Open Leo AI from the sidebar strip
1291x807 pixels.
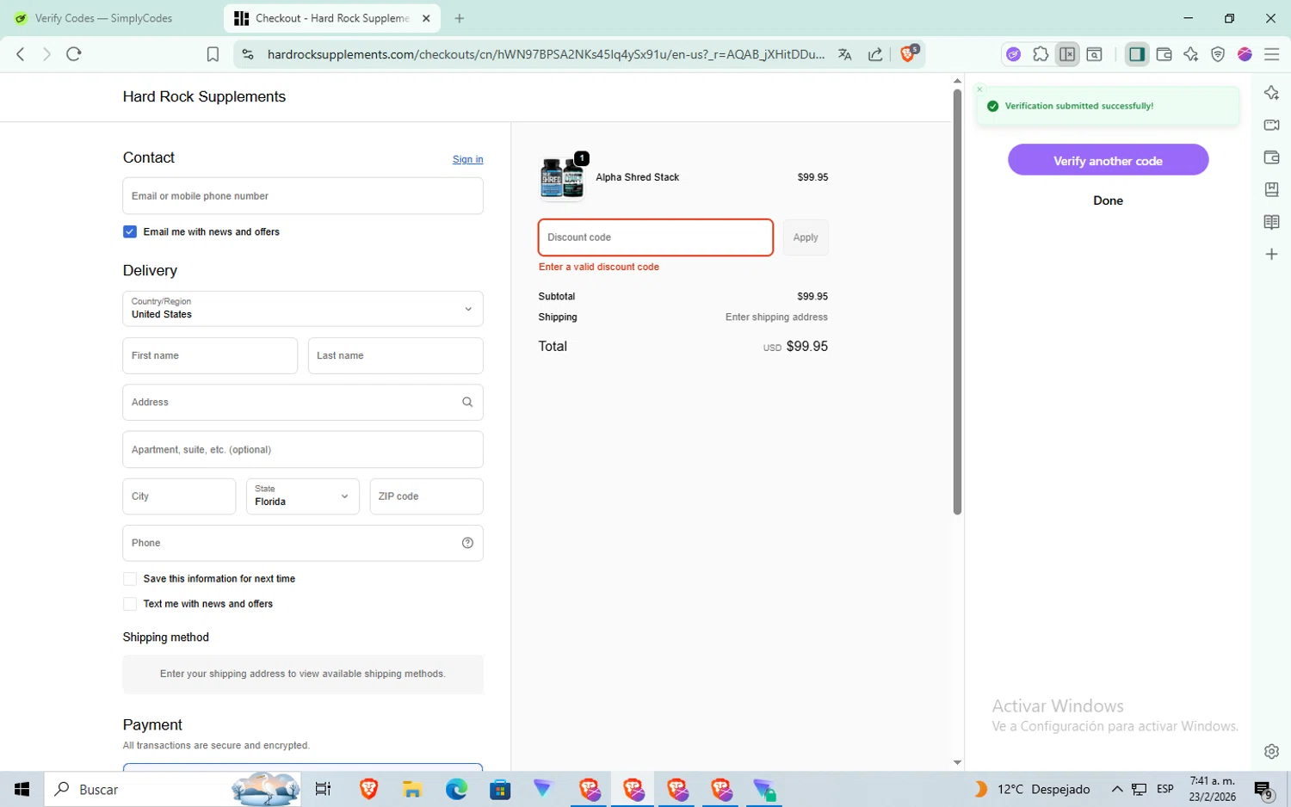1271,93
